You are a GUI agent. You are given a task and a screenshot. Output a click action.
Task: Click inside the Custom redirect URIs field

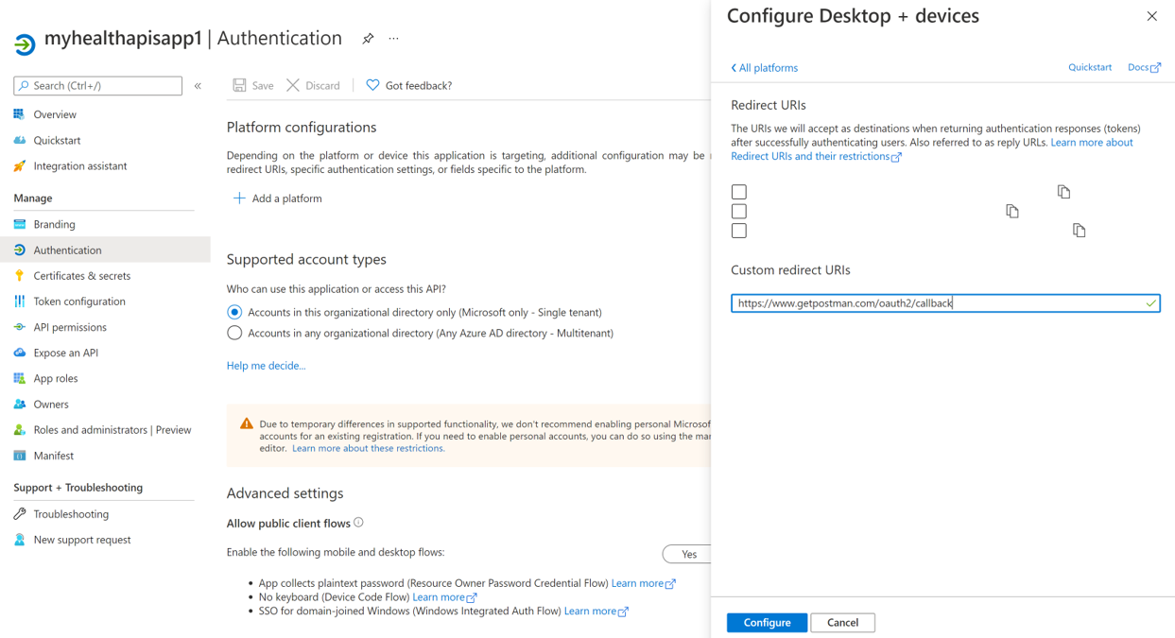[943, 302]
